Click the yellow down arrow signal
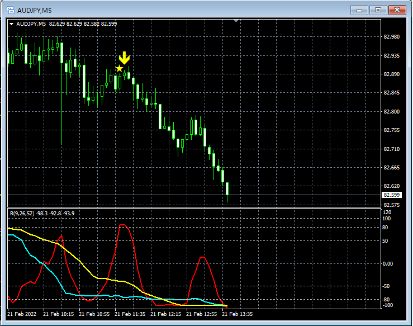 pos(124,58)
